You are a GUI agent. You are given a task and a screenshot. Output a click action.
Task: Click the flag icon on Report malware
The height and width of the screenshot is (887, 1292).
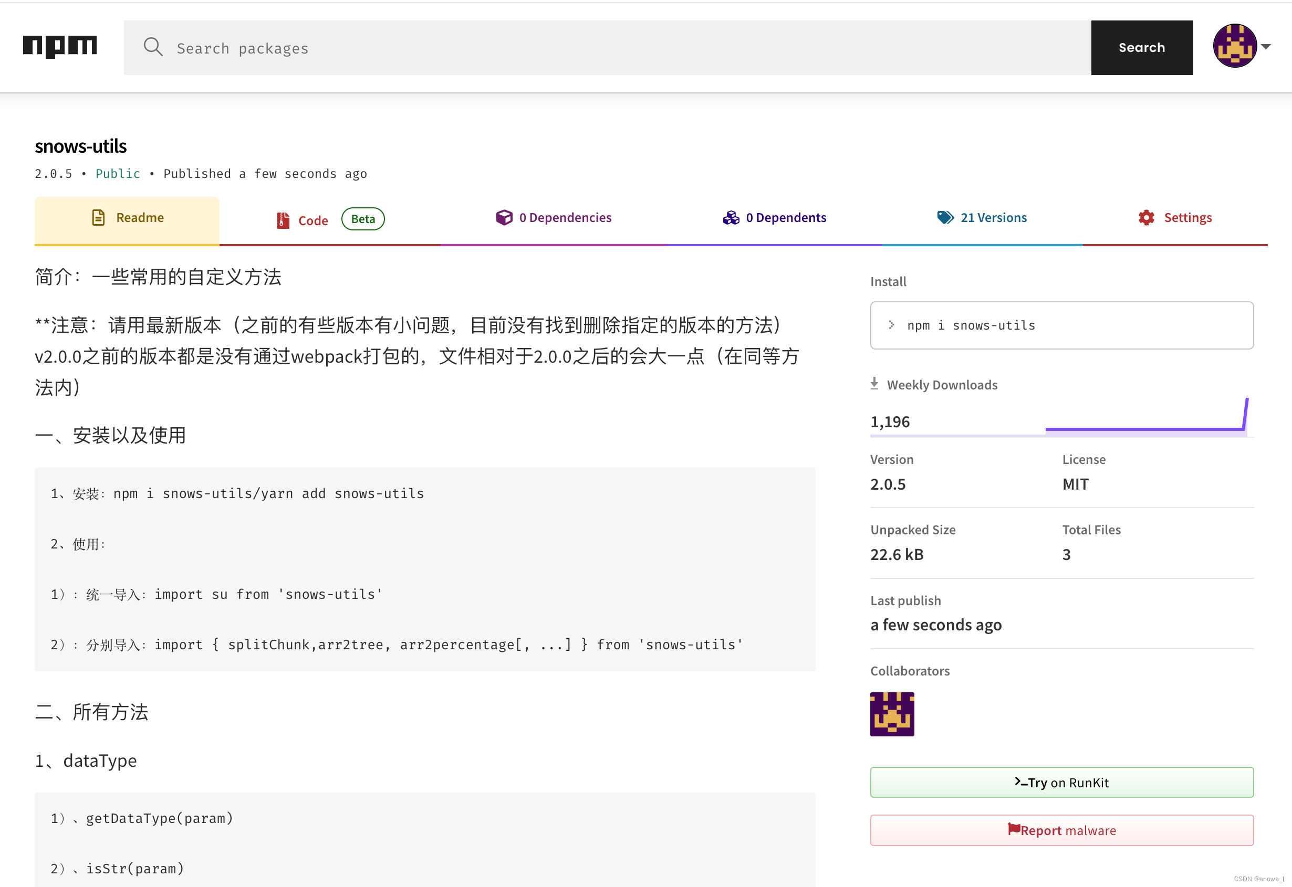tap(1015, 829)
